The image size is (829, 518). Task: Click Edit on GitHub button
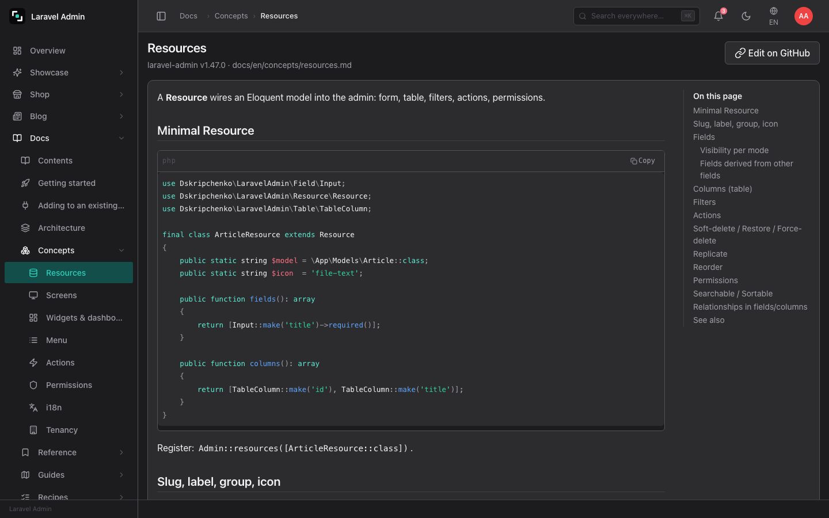772,53
